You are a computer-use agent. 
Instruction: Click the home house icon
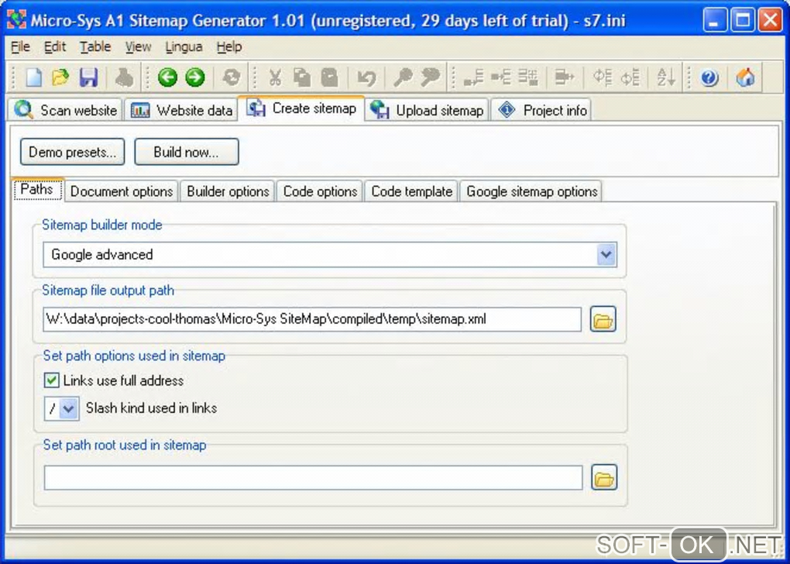(x=746, y=77)
